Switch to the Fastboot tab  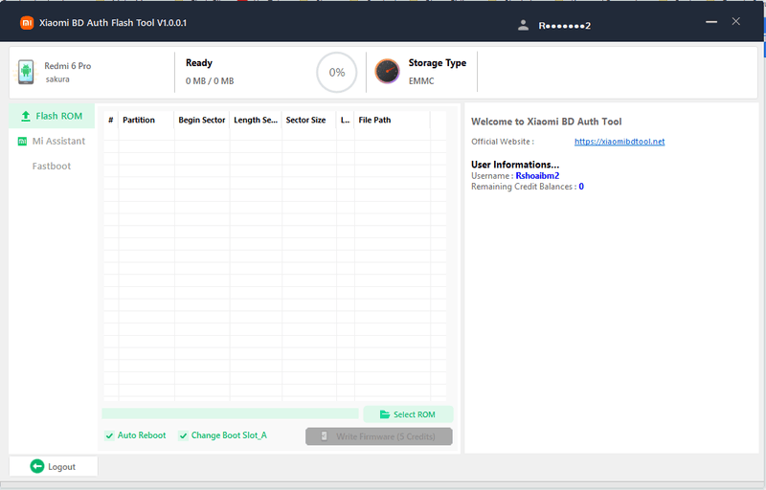tap(52, 166)
